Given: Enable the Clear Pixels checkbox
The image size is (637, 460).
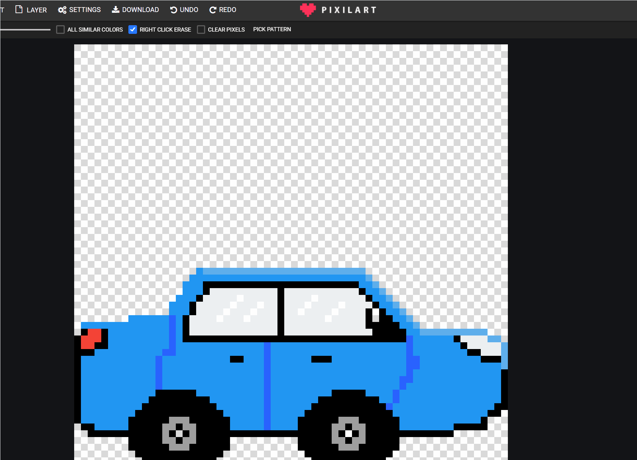Looking at the screenshot, I should pyautogui.click(x=201, y=29).
